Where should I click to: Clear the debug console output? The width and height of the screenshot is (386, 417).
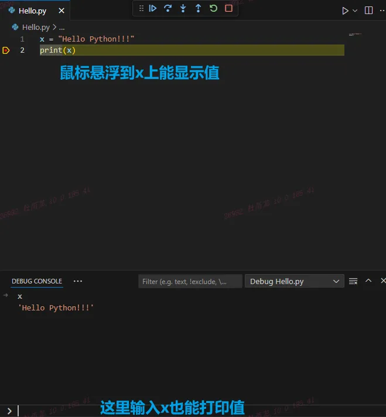point(353,281)
